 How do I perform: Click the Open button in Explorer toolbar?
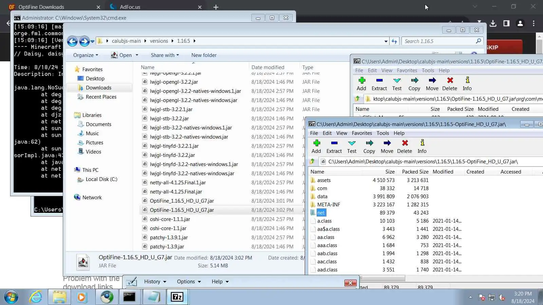[x=121, y=55]
